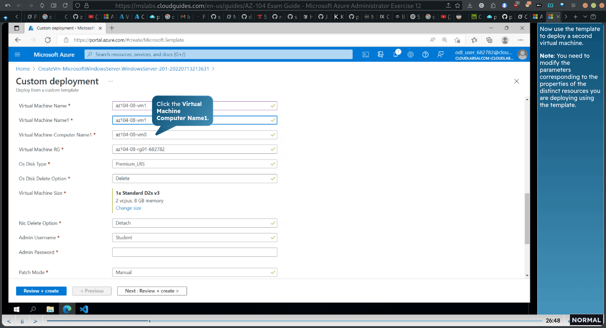Open Edge profile icon
This screenshot has width=606, height=328.
(505, 40)
